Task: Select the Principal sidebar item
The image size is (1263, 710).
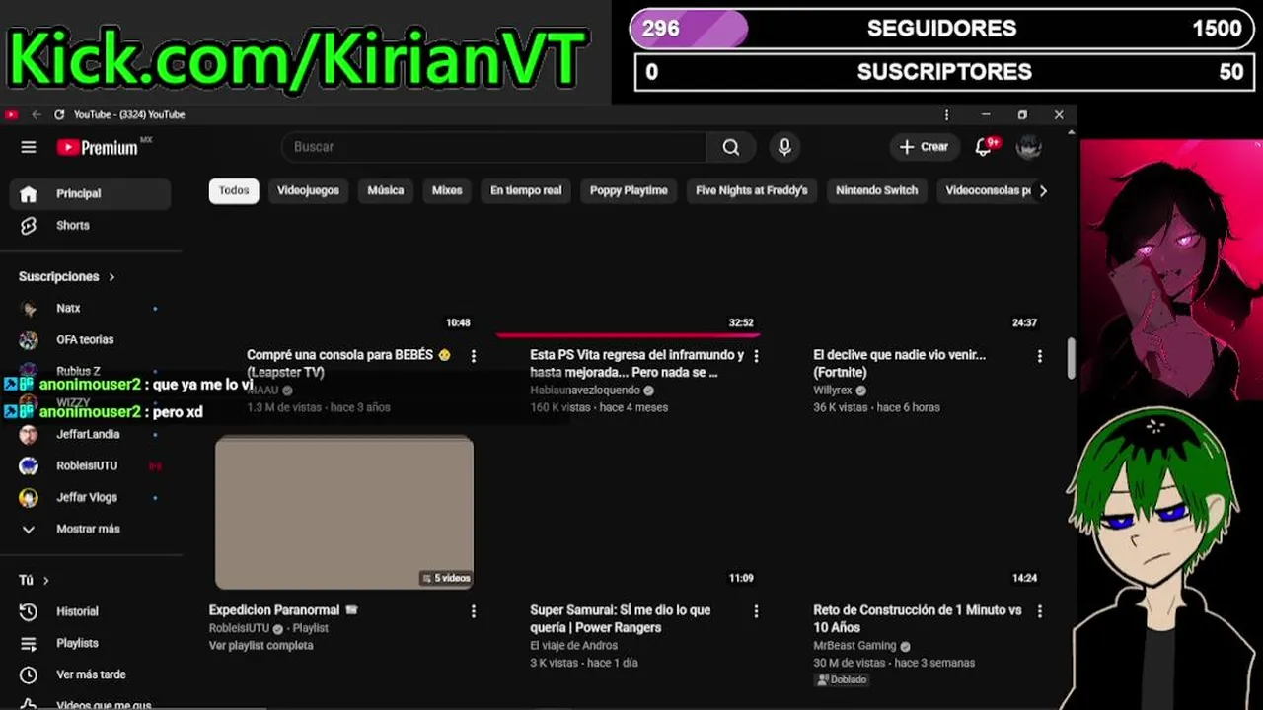Action: 90,194
